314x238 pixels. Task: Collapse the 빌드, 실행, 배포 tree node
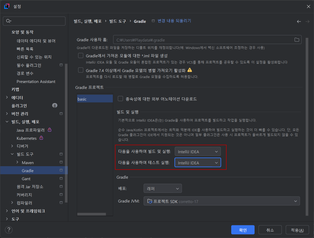pos(7,122)
